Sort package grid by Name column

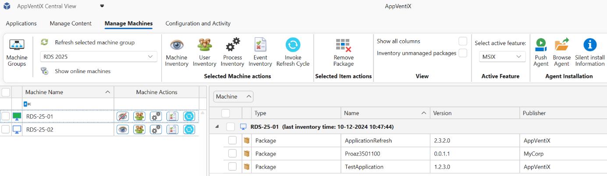click(385, 113)
